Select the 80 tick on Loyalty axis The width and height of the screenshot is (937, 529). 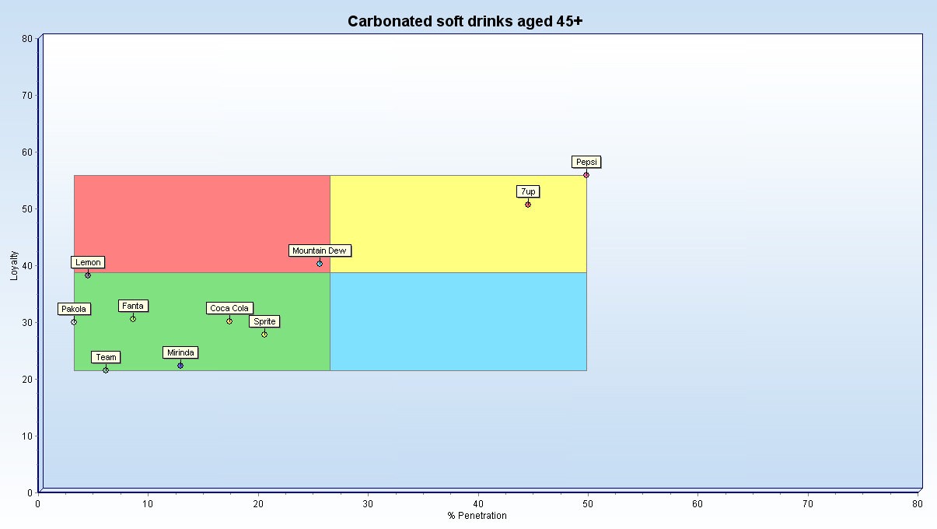pos(27,39)
